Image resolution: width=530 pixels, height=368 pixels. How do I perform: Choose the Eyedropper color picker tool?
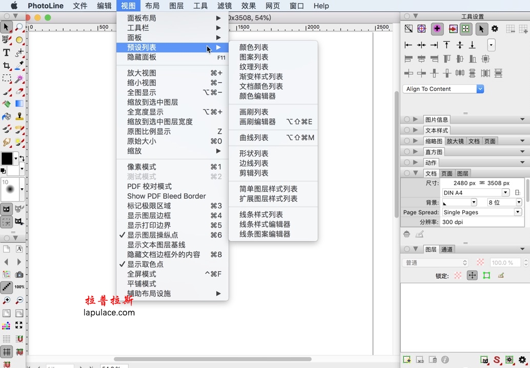[x=19, y=65]
